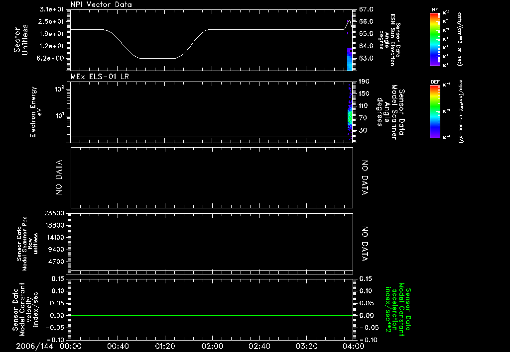The height and width of the screenshot is (352, 510).
Task: Click the 23500 scanner position axis value
Action: pyautogui.click(x=54, y=213)
